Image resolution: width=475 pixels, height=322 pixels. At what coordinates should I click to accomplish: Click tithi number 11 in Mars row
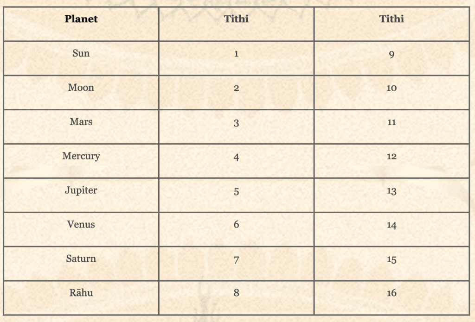pyautogui.click(x=392, y=122)
